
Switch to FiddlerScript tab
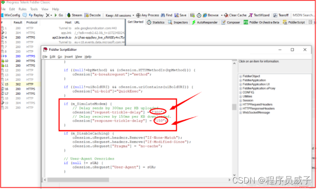[294, 22]
